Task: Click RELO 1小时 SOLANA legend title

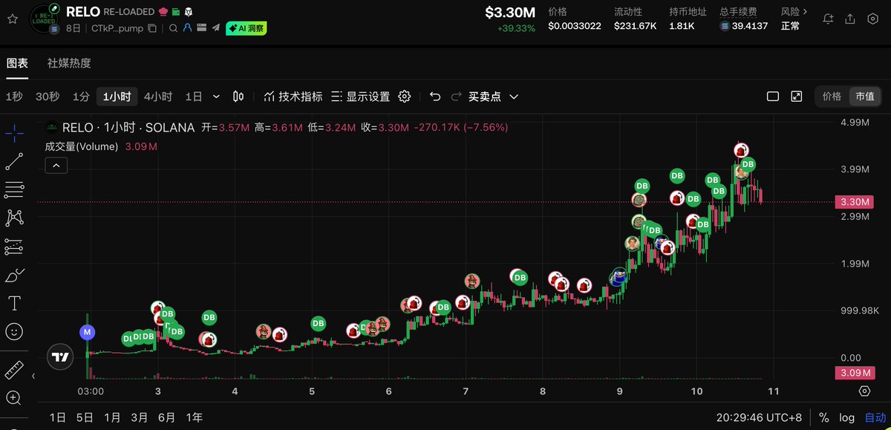Action: point(128,128)
